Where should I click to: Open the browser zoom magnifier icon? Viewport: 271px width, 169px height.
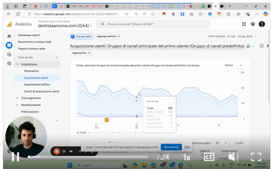pos(136,14)
